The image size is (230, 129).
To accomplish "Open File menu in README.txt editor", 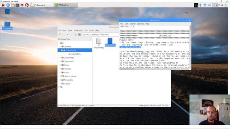I will pos(121,24).
